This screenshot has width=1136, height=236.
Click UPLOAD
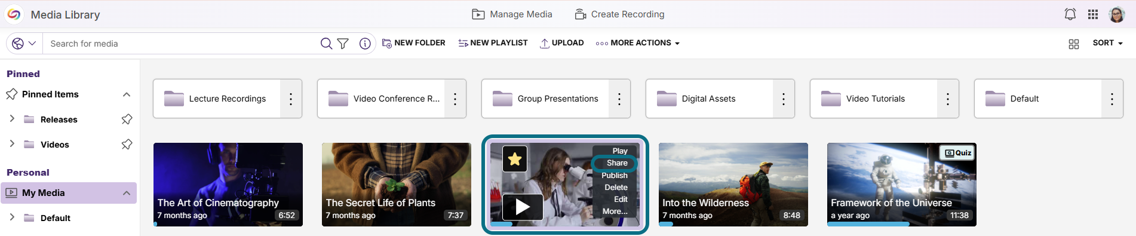(562, 43)
